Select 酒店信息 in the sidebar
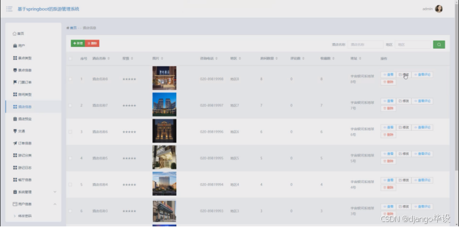This screenshot has height=227, width=459. pyautogui.click(x=33, y=107)
